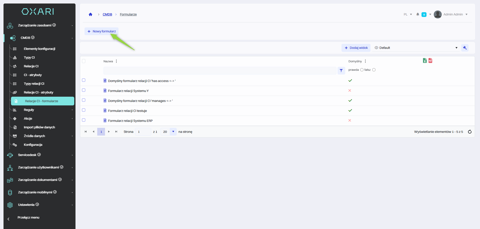Export table to PDF icon
Viewport: 480px width, 229px height.
click(x=430, y=61)
